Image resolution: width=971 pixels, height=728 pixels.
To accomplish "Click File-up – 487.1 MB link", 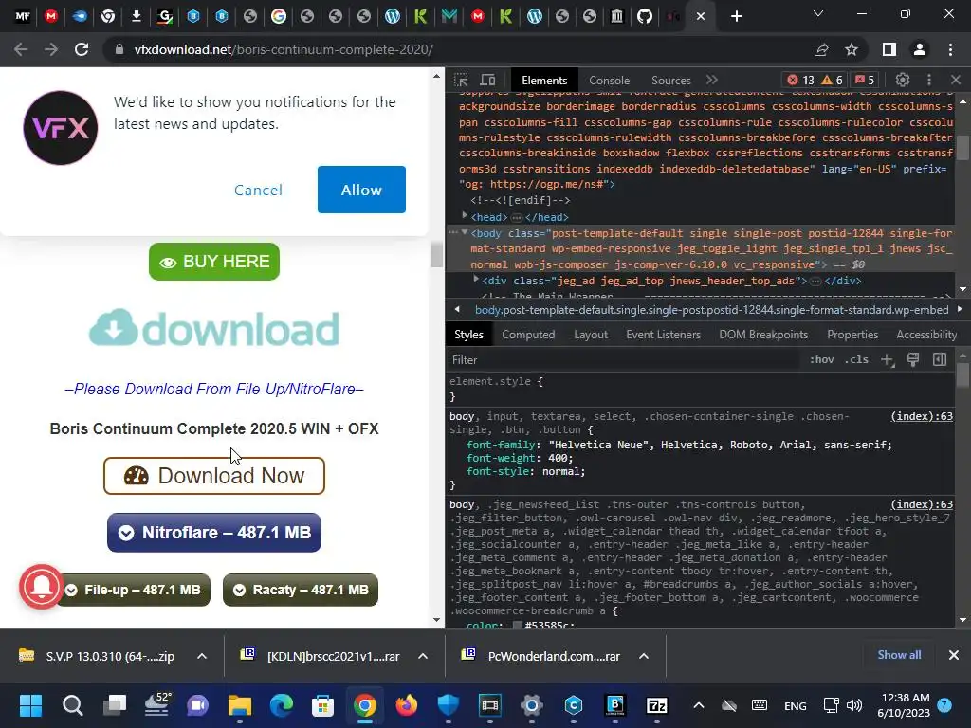I will (135, 590).
